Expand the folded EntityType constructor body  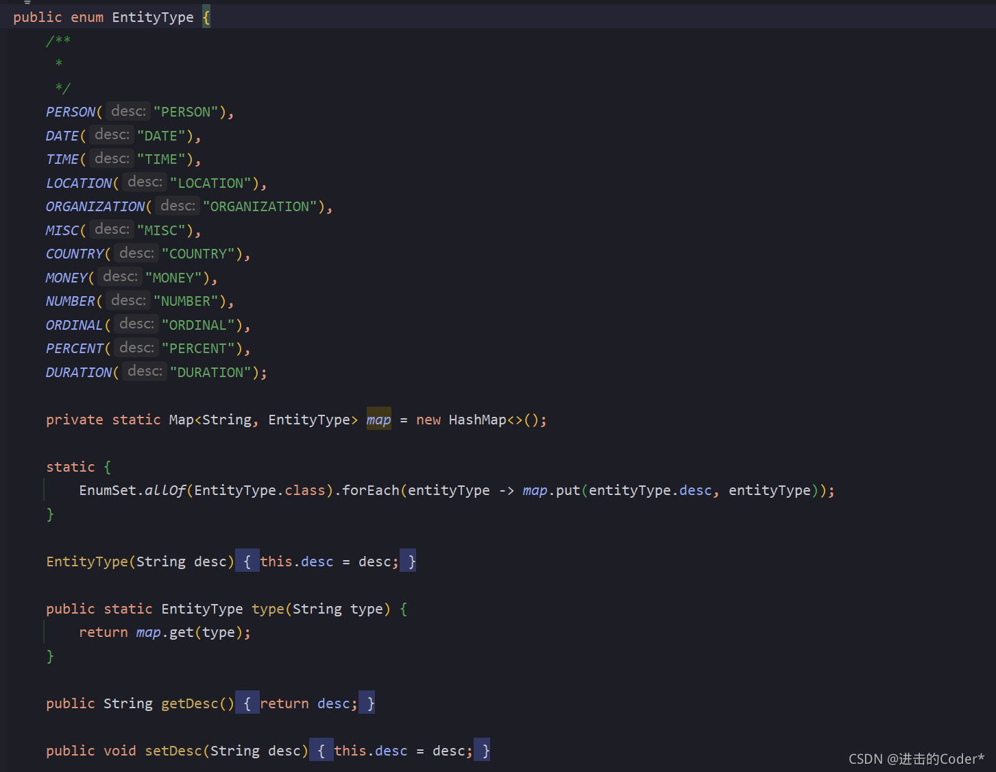tap(247, 562)
